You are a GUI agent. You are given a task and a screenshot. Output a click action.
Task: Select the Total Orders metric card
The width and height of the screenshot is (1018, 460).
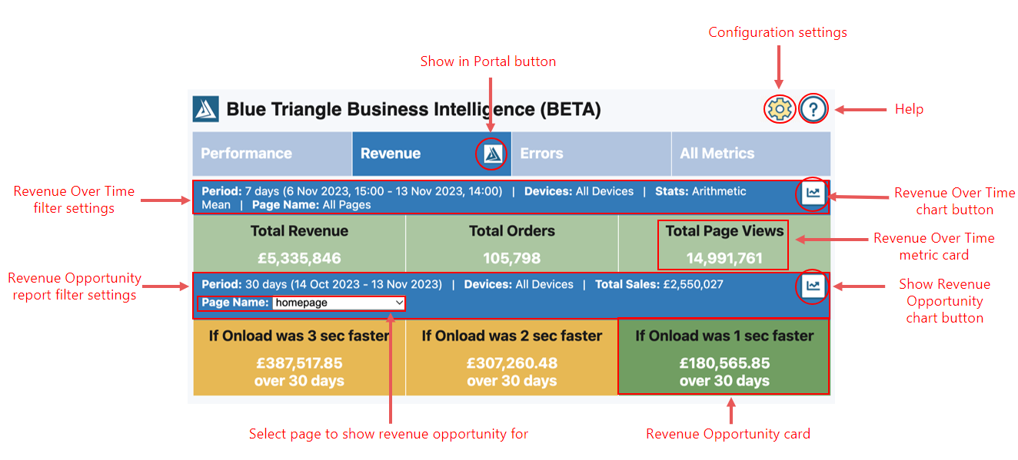tap(512, 243)
